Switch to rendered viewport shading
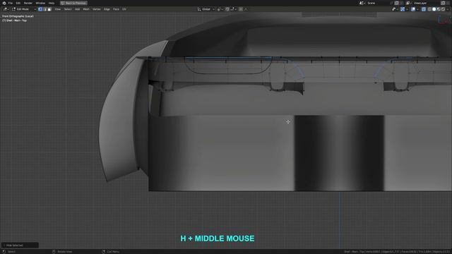Image resolution: width=452 pixels, height=254 pixels. pos(443,9)
